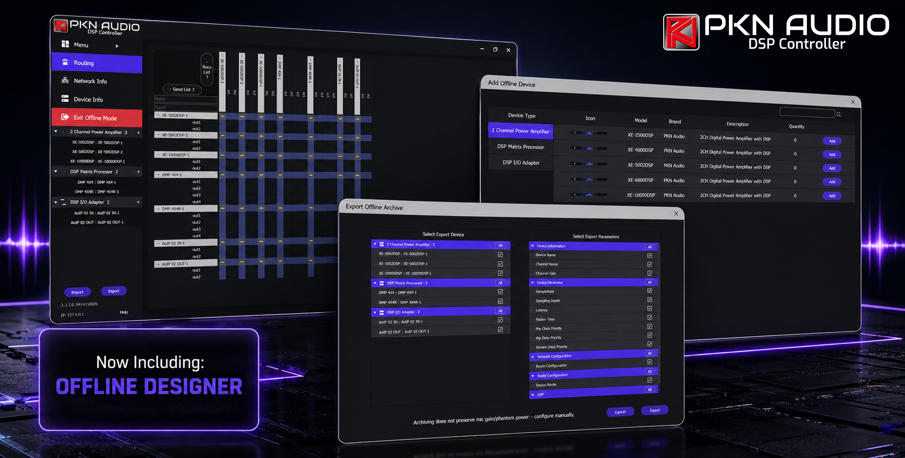Close the Add Offline Device dialog

[x=853, y=102]
